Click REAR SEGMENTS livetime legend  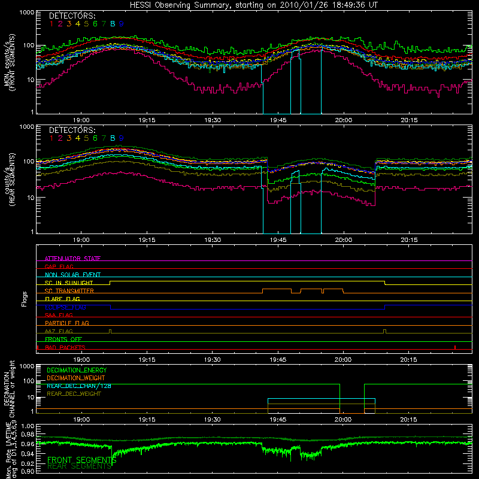80,466
